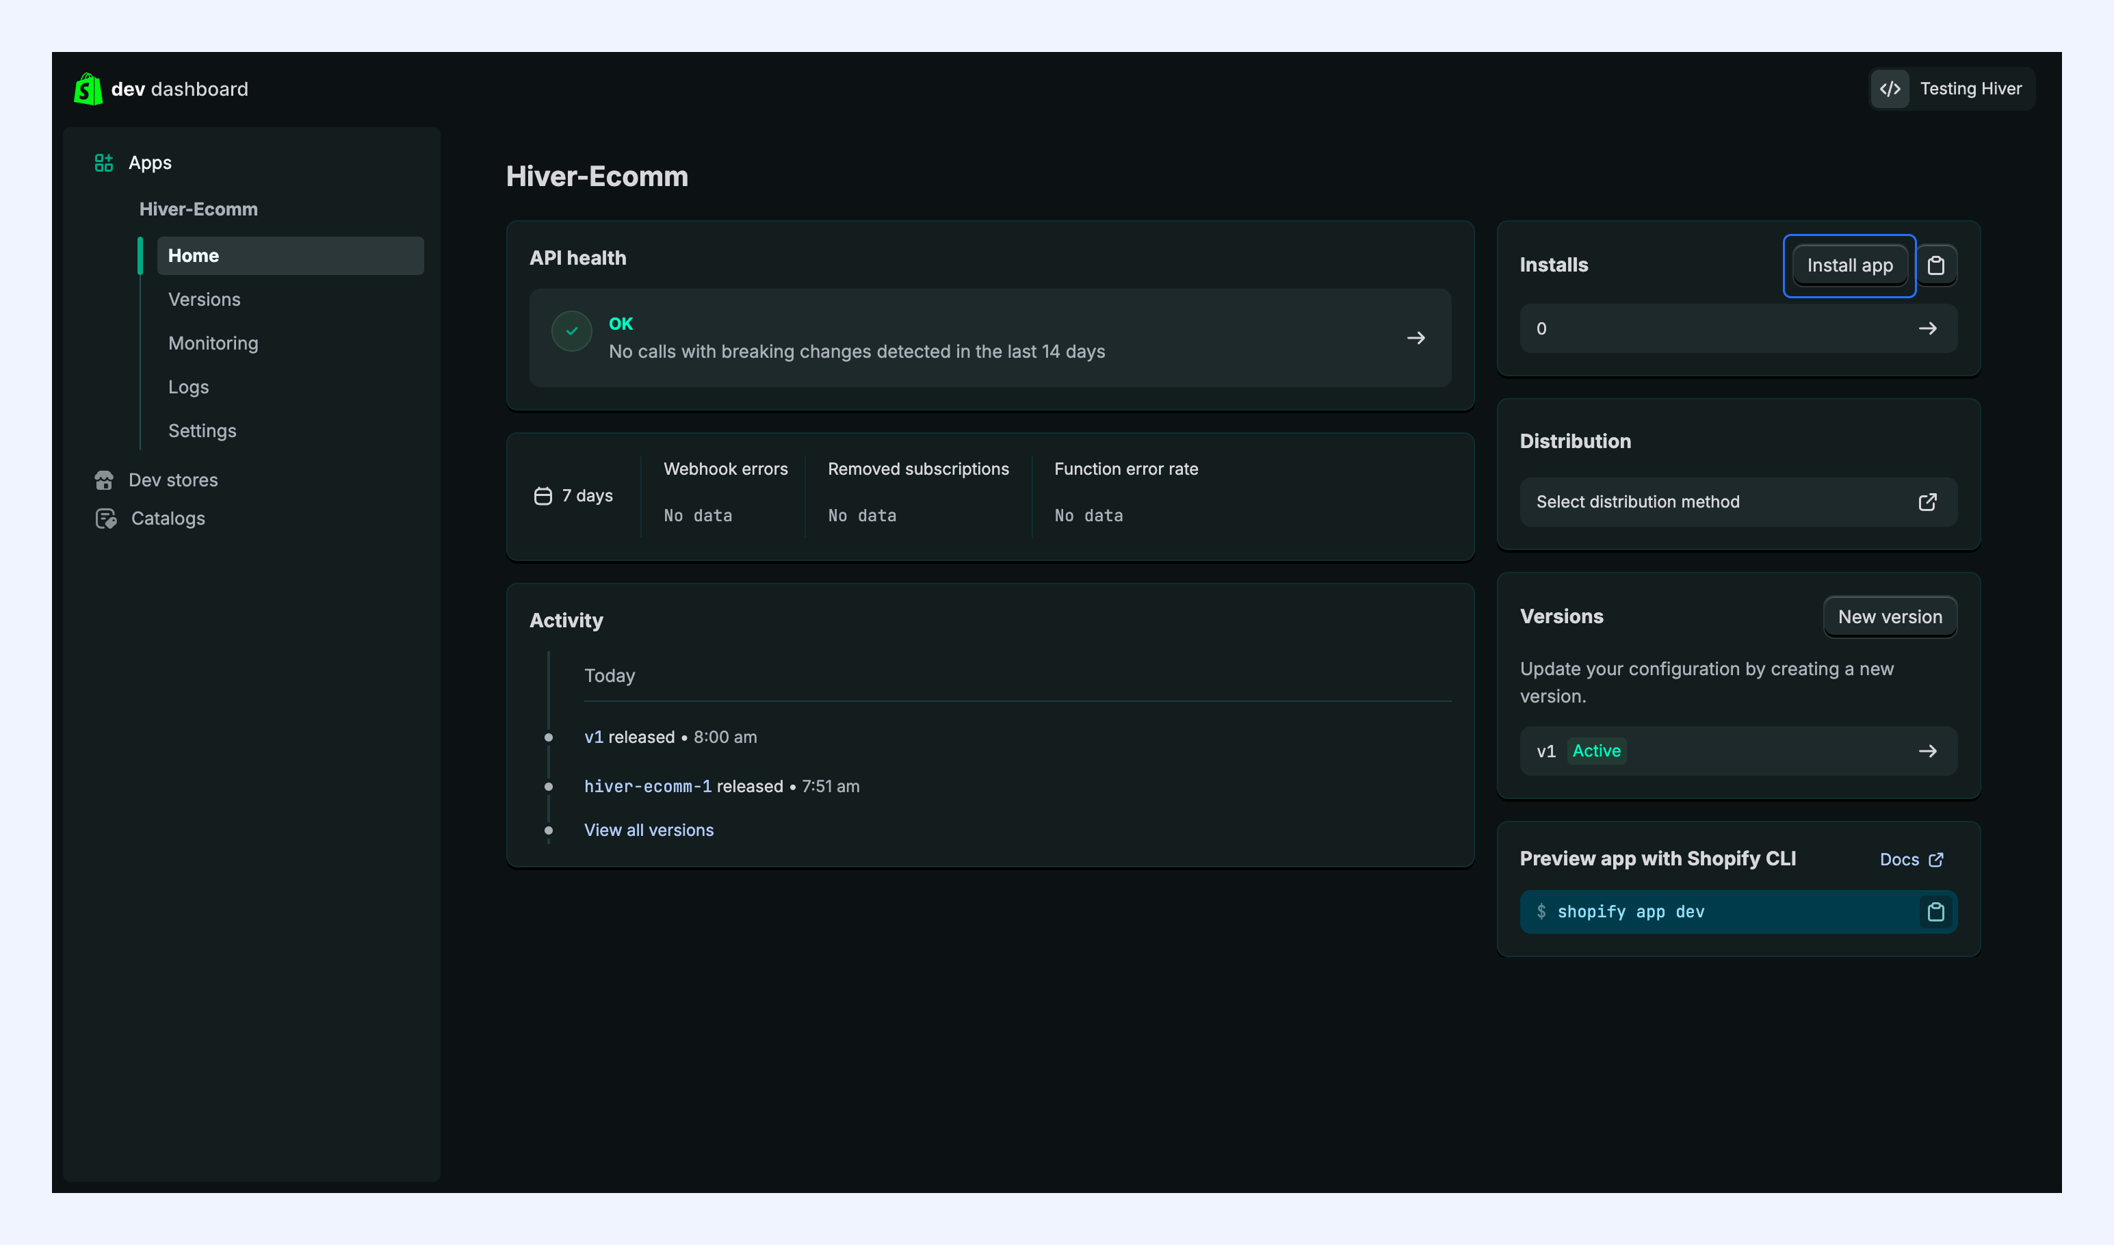The height and width of the screenshot is (1245, 2114).
Task: Open hiver-ecomm-1 released activity link
Action: pyautogui.click(x=648, y=786)
